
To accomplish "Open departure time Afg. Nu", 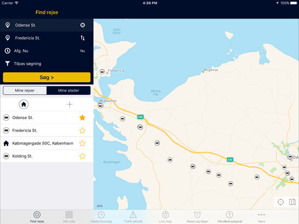I will [47, 51].
